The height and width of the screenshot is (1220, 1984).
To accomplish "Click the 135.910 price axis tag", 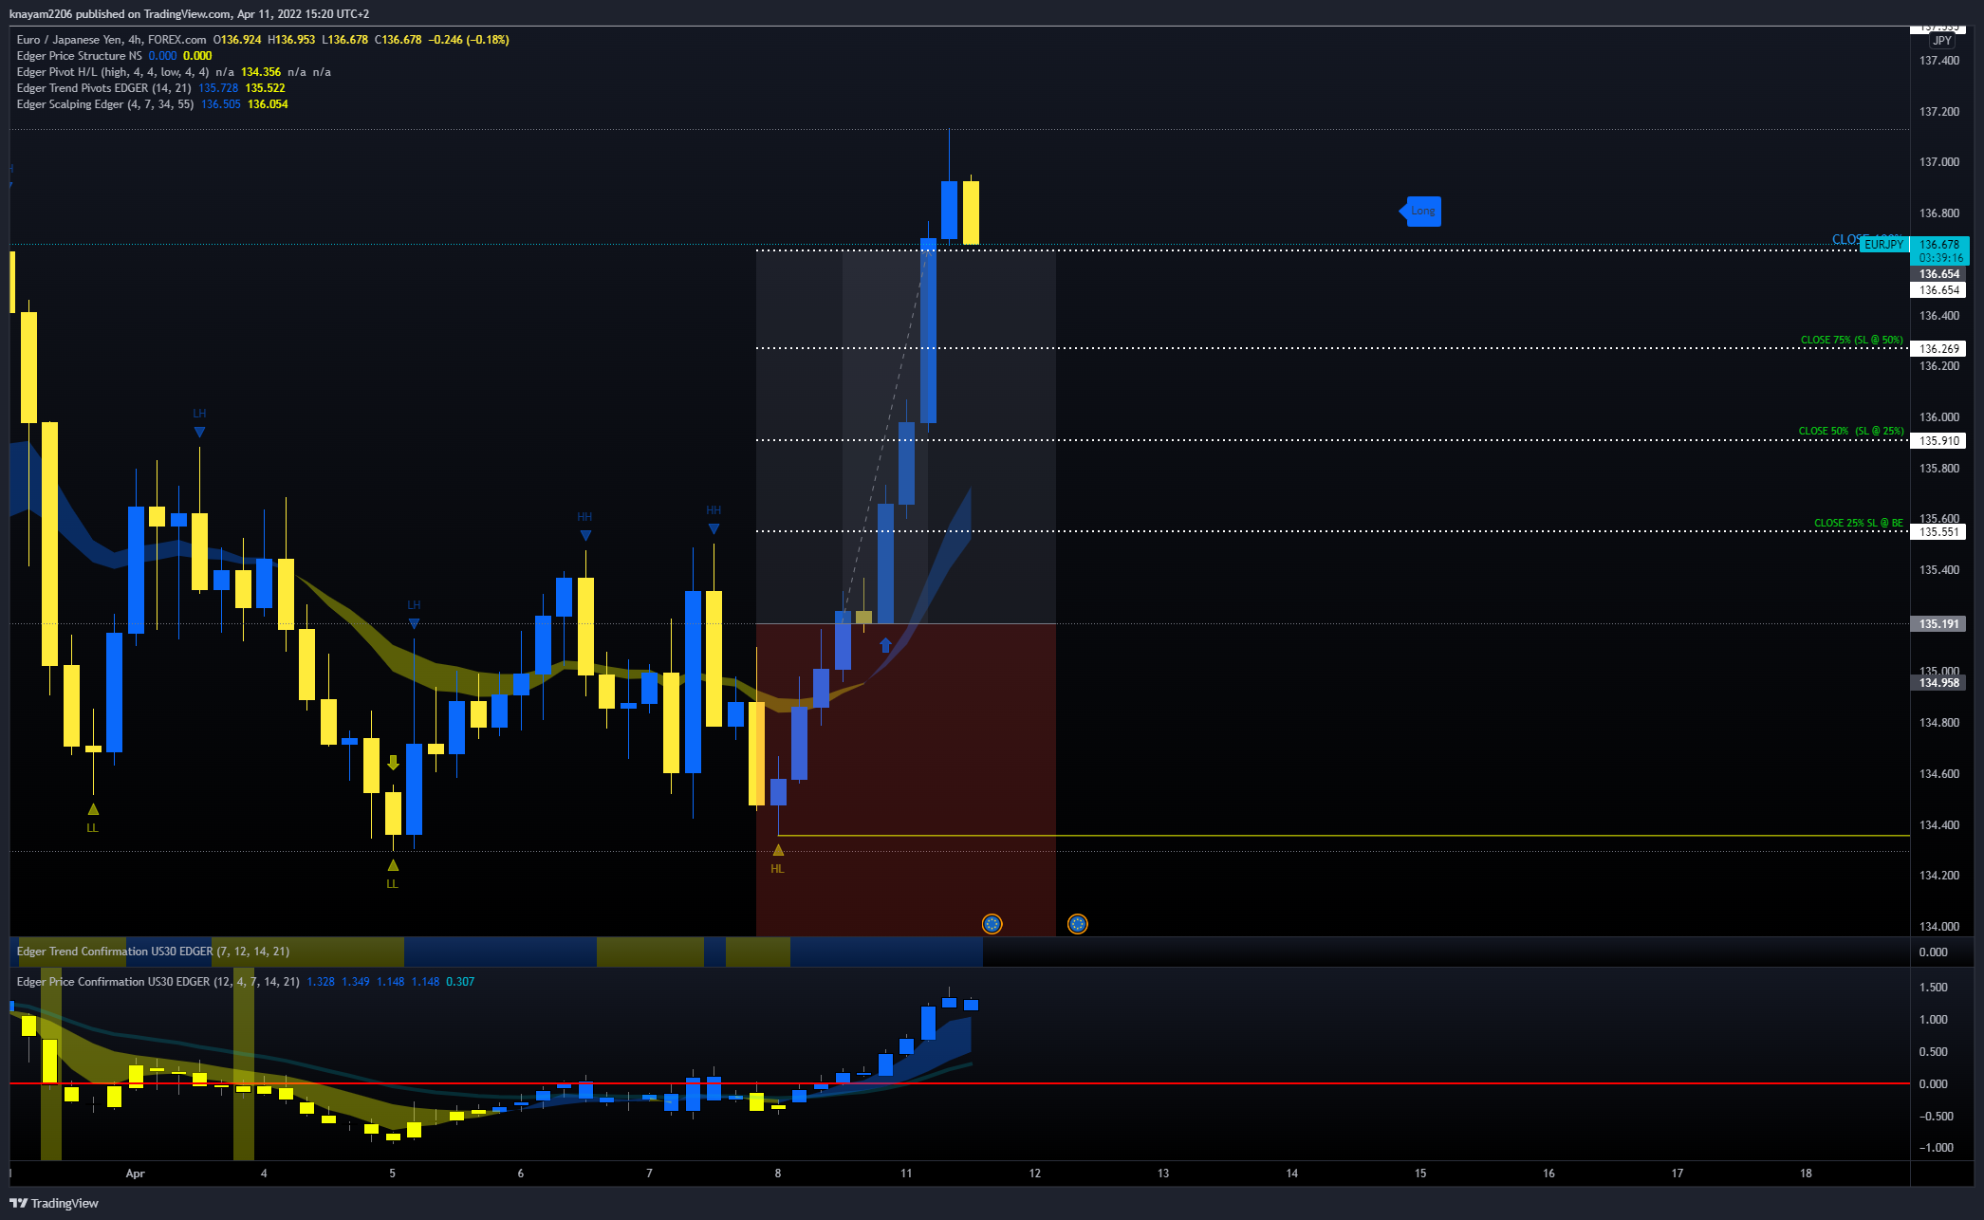I will (x=1938, y=440).
